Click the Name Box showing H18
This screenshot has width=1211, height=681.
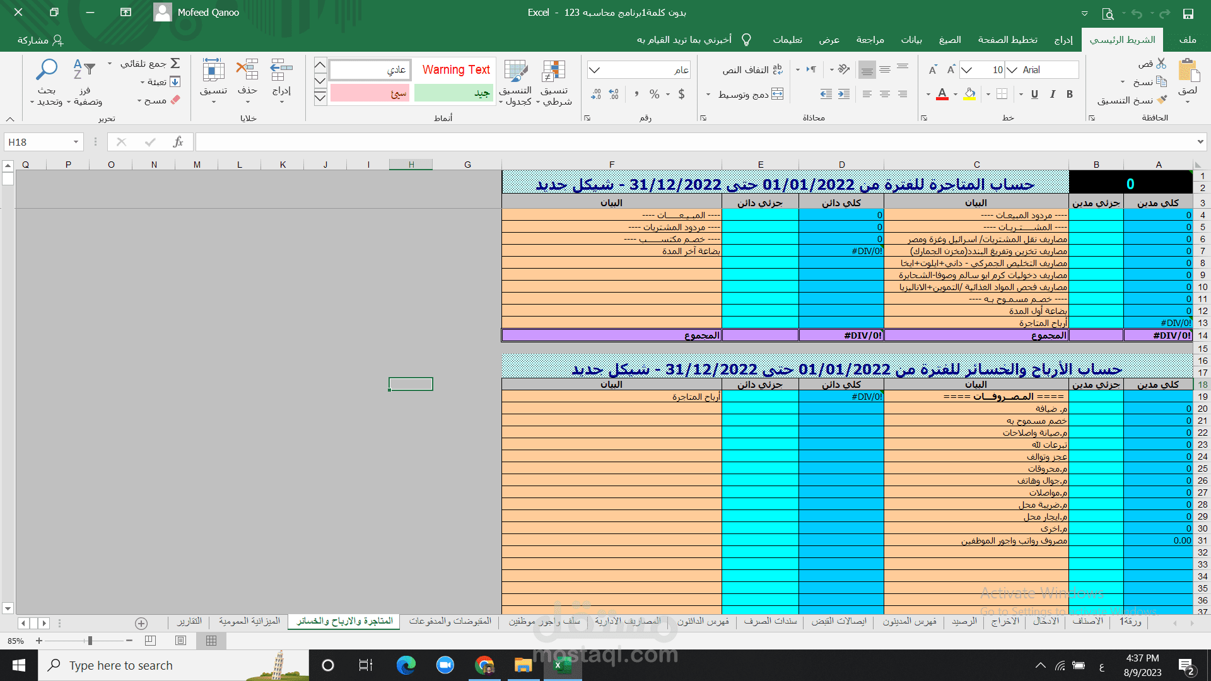tap(38, 143)
